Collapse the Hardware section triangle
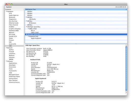This screenshot has width=132, height=102. (x=6, y=11)
